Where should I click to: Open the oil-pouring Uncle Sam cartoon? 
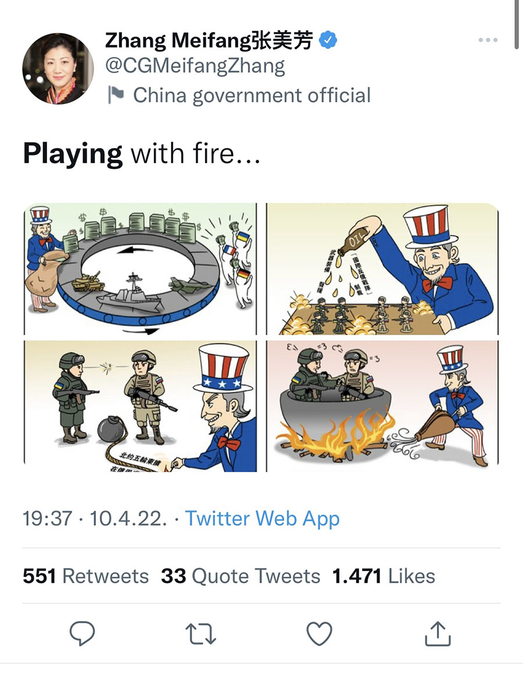382,269
